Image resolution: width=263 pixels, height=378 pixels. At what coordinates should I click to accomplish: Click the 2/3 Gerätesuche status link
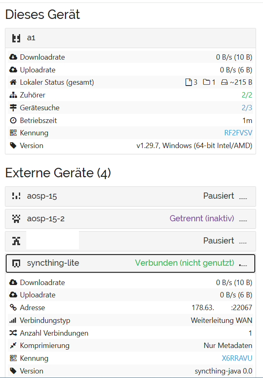pos(247,107)
